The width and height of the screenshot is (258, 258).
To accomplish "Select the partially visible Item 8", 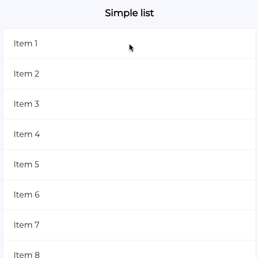I will (130, 249).
